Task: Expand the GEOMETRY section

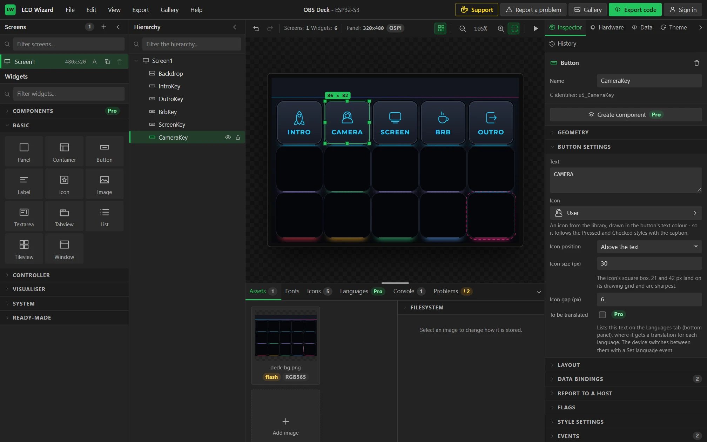Action: point(626,133)
